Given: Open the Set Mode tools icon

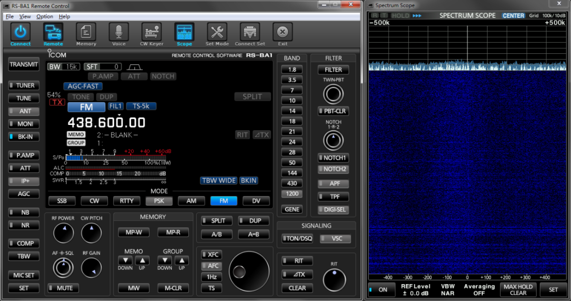Looking at the screenshot, I should point(217,32).
